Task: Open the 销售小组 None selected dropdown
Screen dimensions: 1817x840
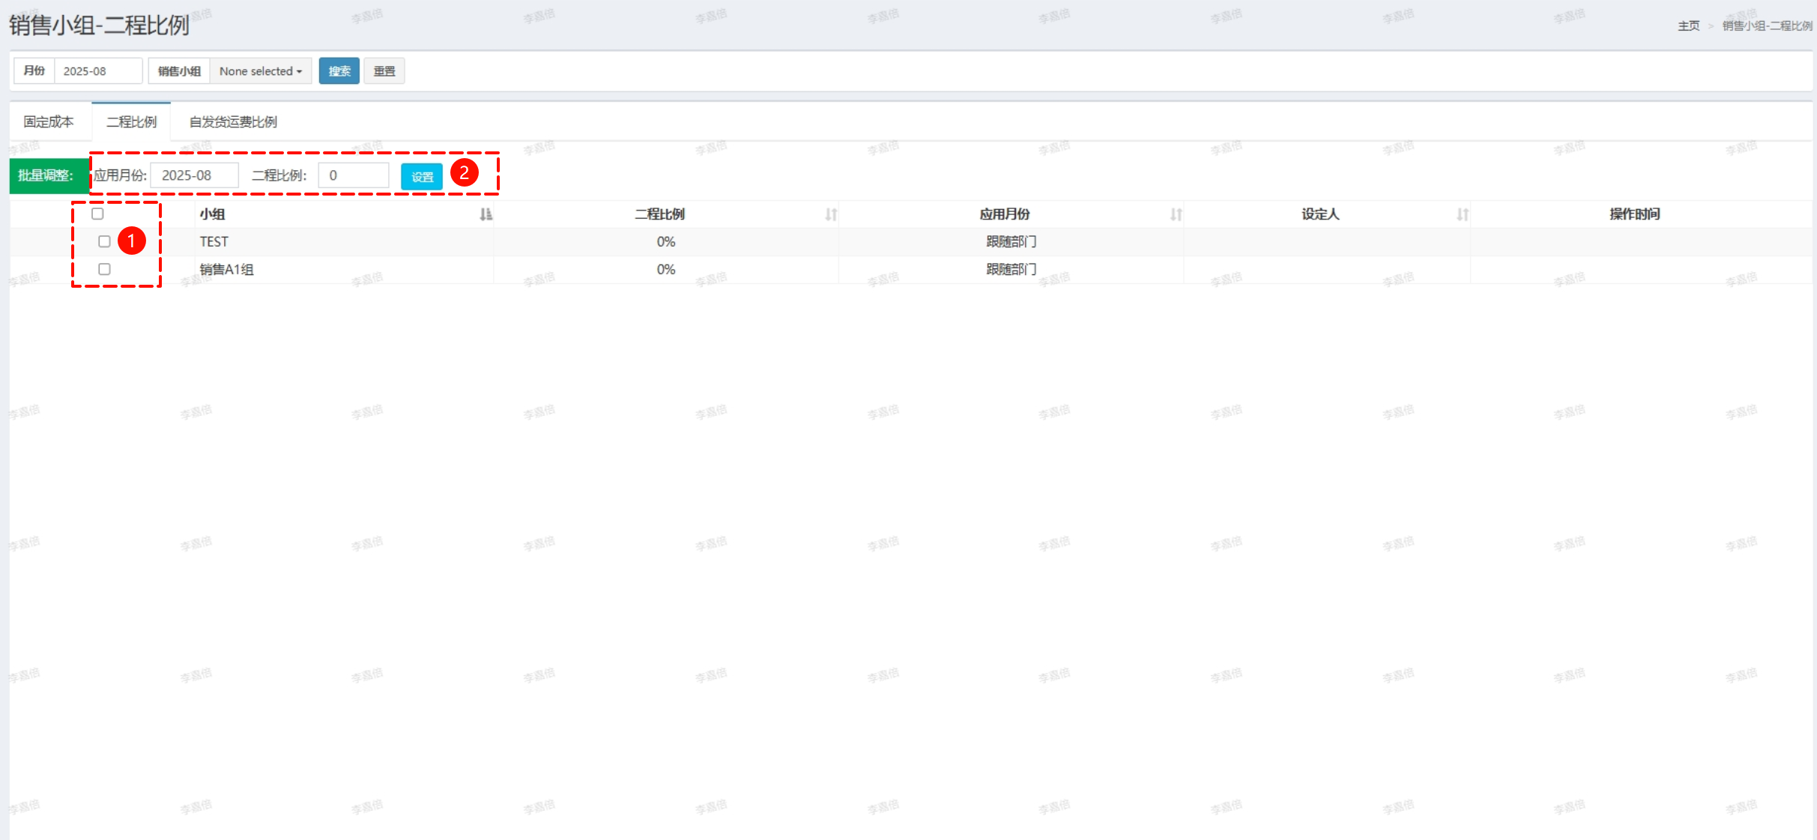Action: (x=261, y=71)
